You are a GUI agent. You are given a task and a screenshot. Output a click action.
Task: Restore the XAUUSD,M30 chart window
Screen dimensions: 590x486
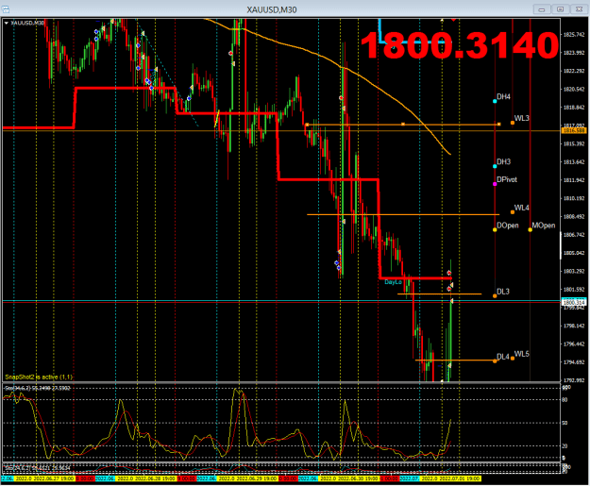click(561, 9)
